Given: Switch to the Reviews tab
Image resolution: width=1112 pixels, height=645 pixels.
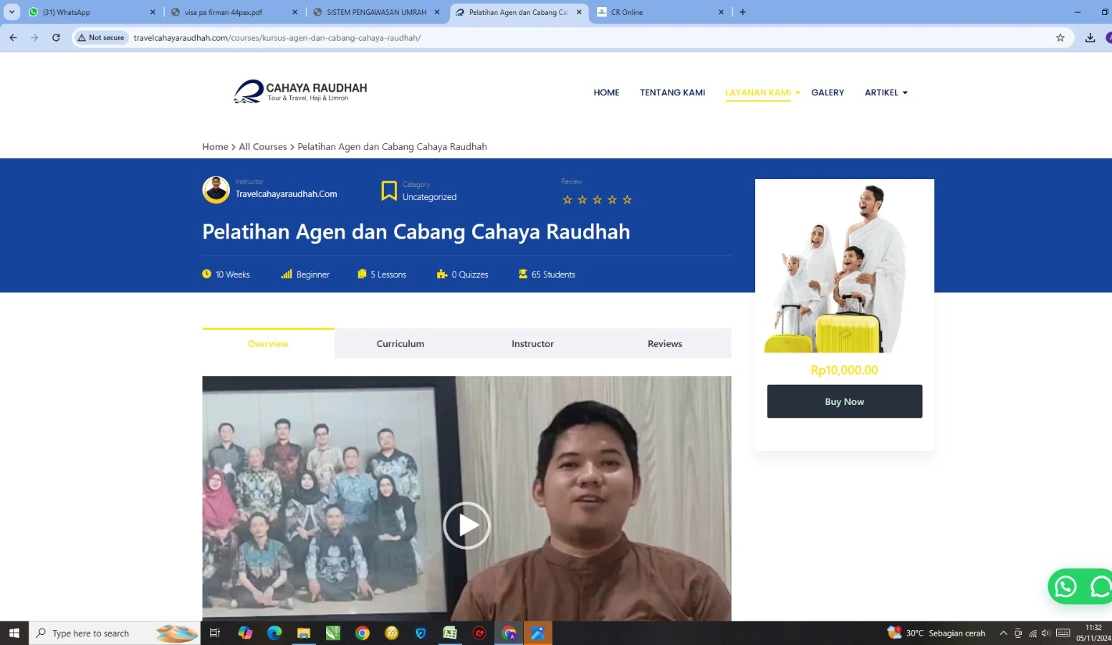Looking at the screenshot, I should click(665, 343).
